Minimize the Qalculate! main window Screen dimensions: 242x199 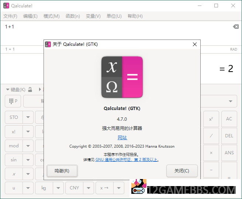pyautogui.click(x=200, y=6)
